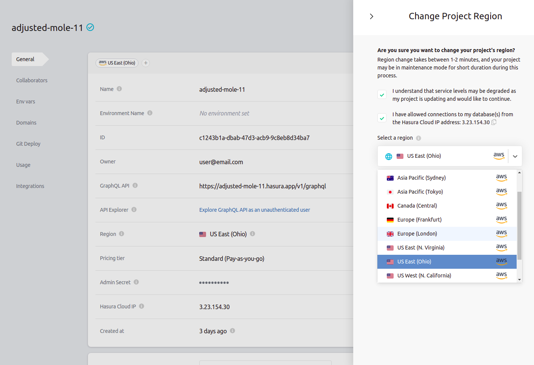Open Explore GraphQL API as unauthenticated user
This screenshot has width=534, height=365.
(254, 209)
